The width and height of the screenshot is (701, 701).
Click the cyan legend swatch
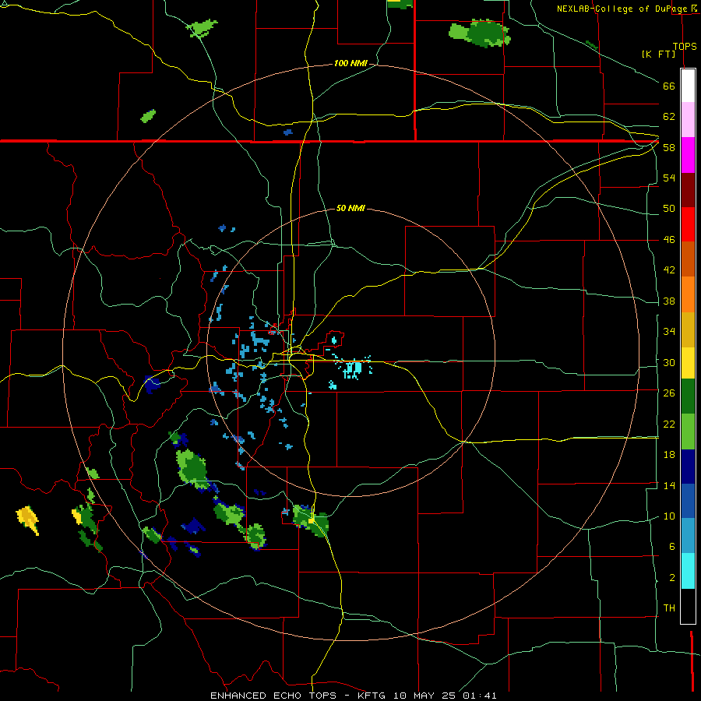(688, 571)
